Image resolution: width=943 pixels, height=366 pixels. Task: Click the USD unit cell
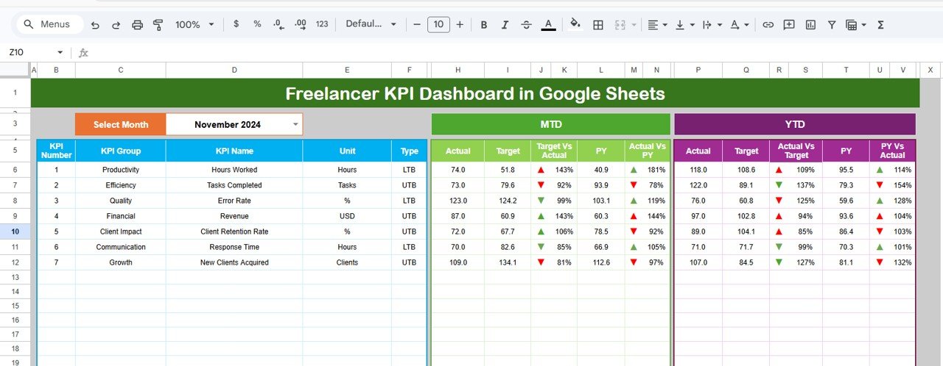pos(347,216)
